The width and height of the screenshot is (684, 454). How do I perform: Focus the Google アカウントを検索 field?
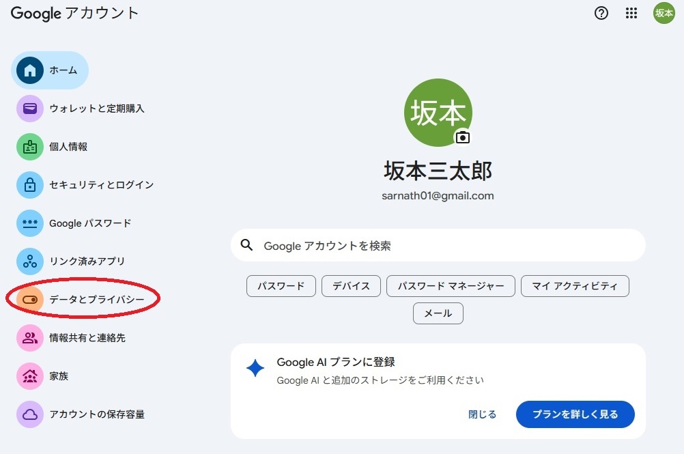point(438,245)
